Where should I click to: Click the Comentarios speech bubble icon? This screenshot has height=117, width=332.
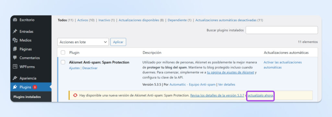15,58
